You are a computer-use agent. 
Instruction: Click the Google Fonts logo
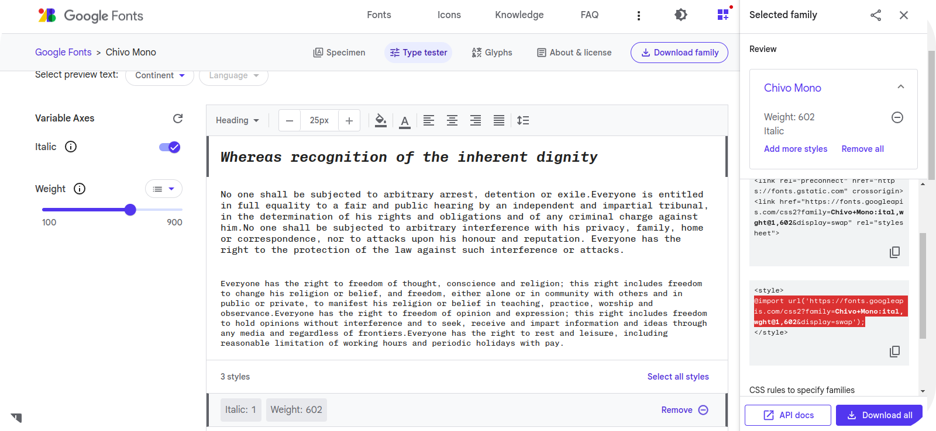click(x=91, y=16)
